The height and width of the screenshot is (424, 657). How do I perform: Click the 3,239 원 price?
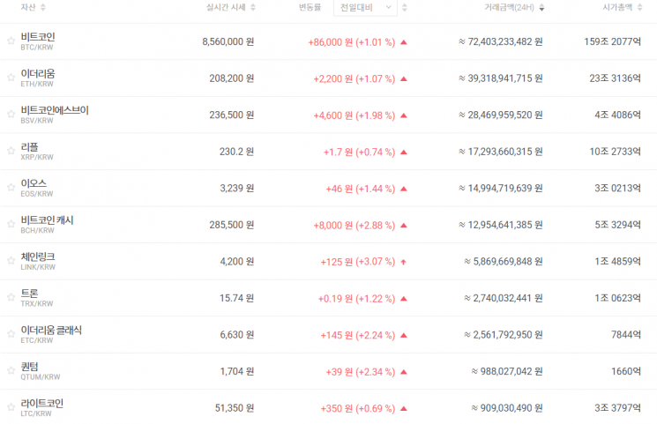[x=237, y=188]
